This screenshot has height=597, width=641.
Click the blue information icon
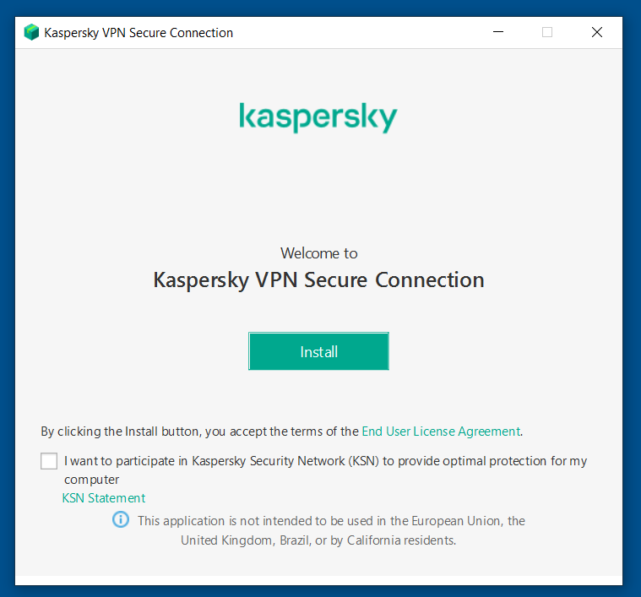pyautogui.click(x=121, y=520)
